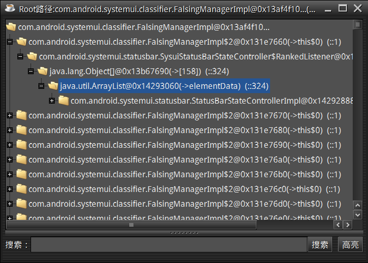Select row text 'FalsingManagerImpl$2@0x131e76b0(->this$0)'
Viewport: 368px width, 263px height.
pyautogui.click(x=235, y=175)
